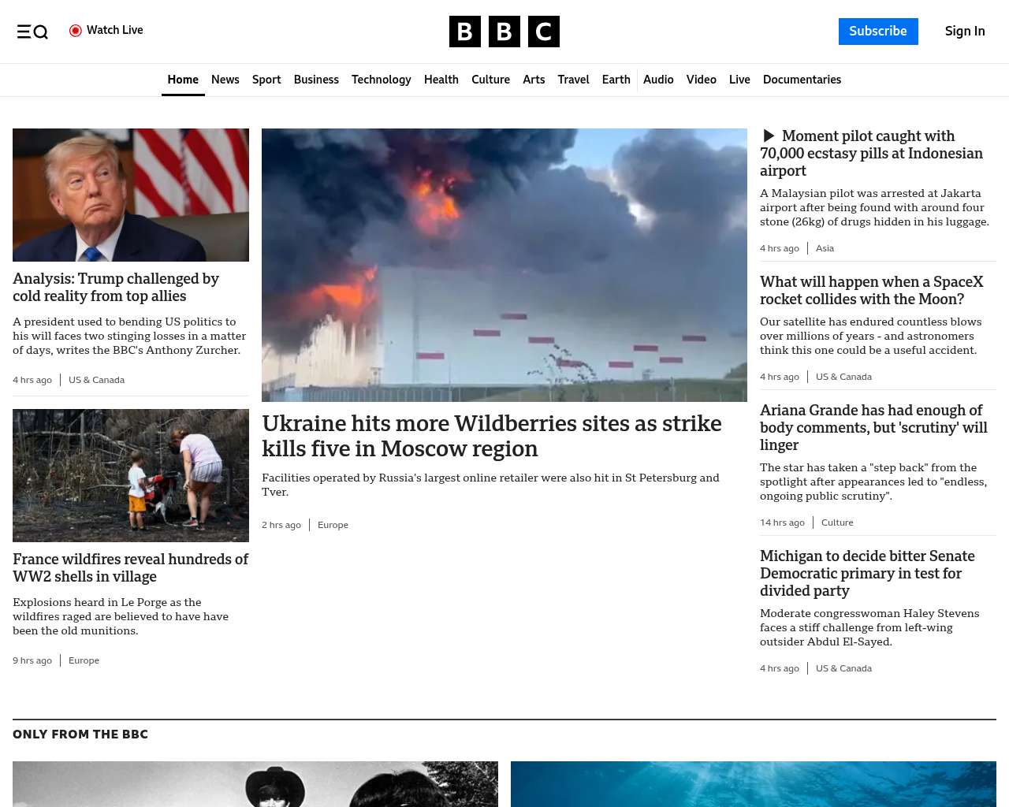Select the Health tab

click(x=441, y=80)
